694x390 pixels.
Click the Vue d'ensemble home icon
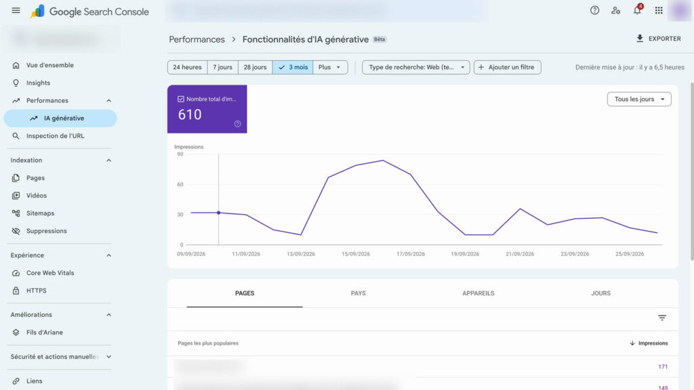click(x=16, y=65)
